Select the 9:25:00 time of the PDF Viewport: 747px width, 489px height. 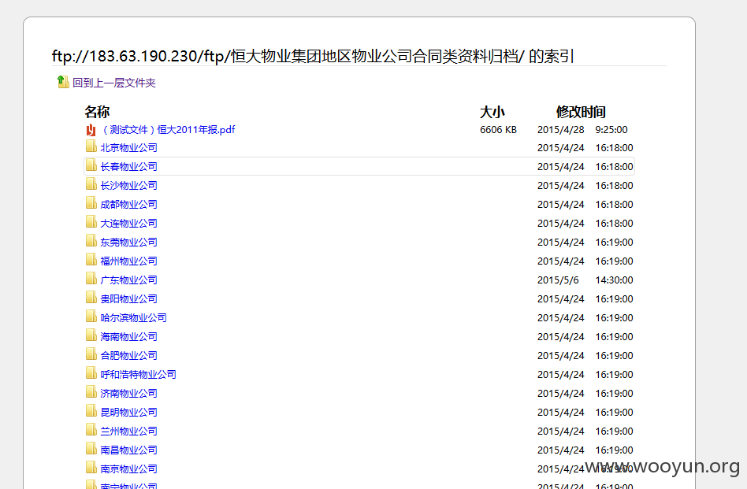coord(611,129)
